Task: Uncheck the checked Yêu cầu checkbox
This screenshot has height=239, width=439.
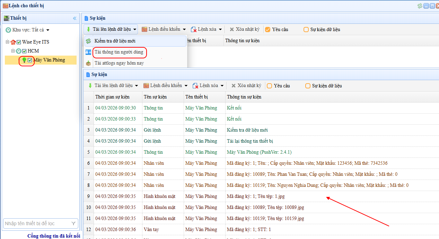Action: coord(268,30)
